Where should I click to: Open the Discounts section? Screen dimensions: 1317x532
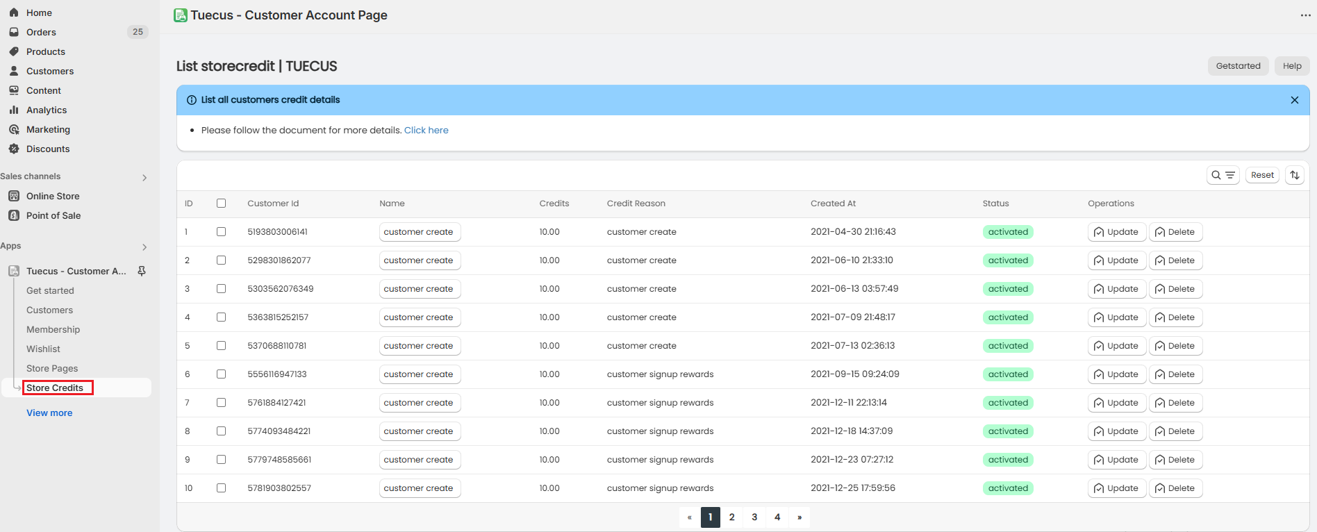pyautogui.click(x=48, y=149)
